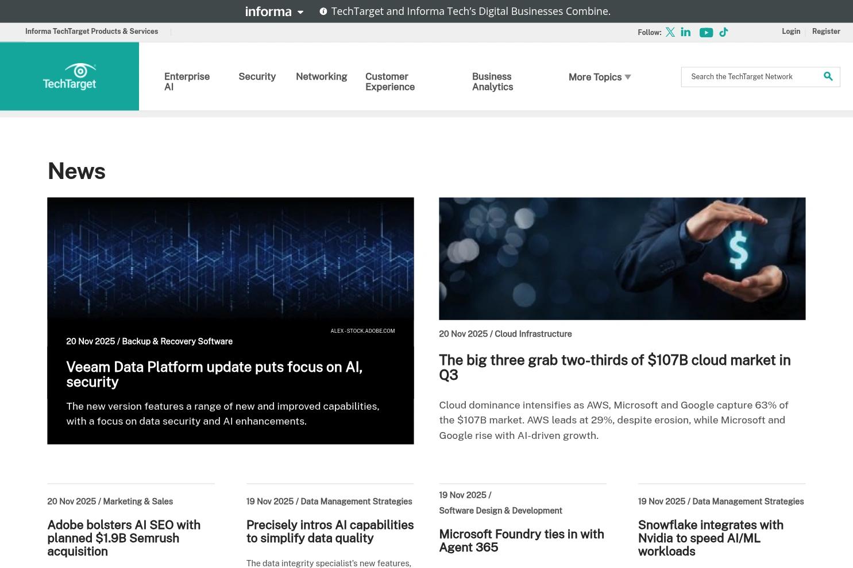
Task: Open TechTarget's LinkedIn icon
Action: [x=686, y=32]
